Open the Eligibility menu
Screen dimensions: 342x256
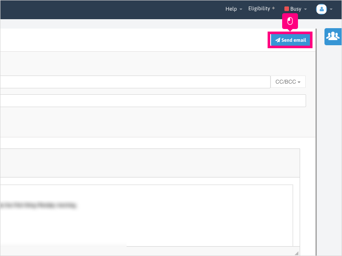pyautogui.click(x=262, y=9)
